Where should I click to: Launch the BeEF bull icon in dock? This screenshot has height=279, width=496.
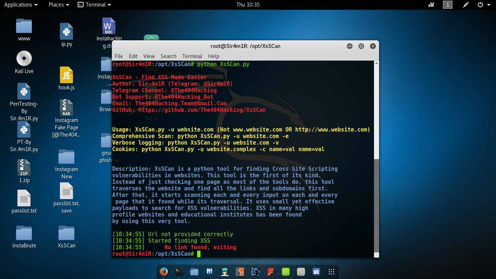(x=255, y=271)
